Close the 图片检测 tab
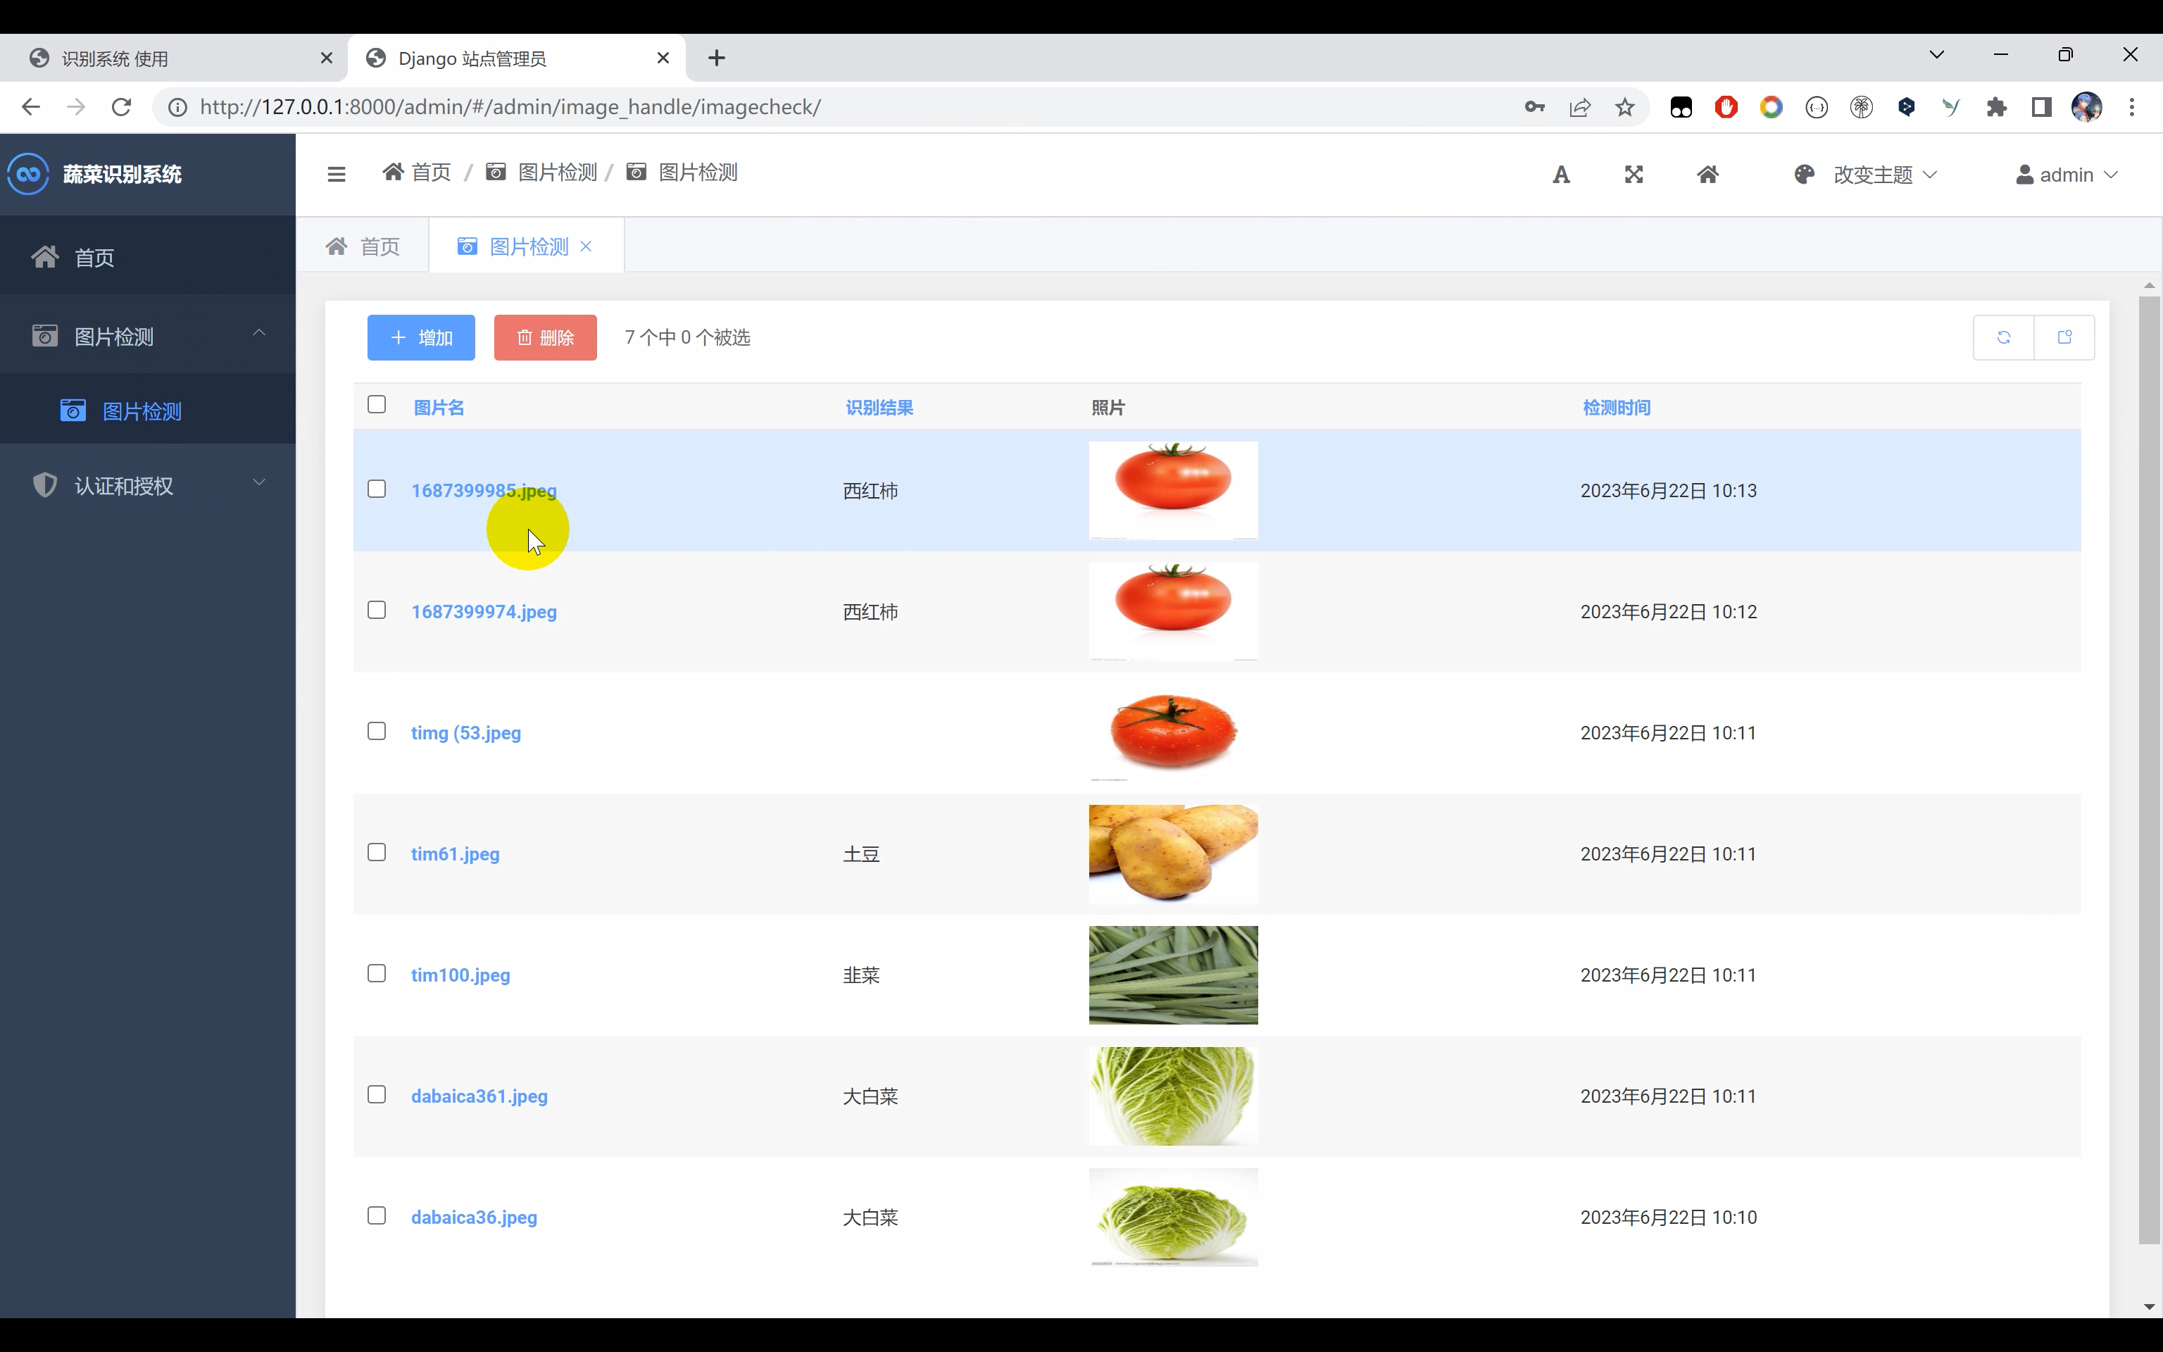The height and width of the screenshot is (1352, 2163). coord(588,245)
